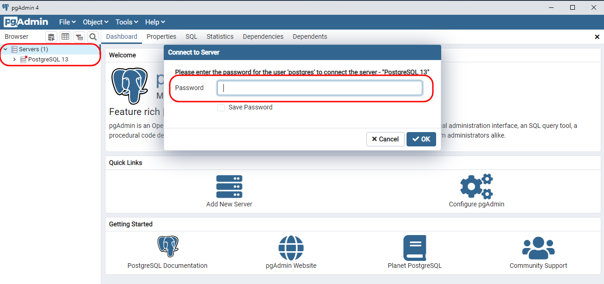Open the pgAdmin Website globe icon
The height and width of the screenshot is (284, 604).
click(291, 247)
